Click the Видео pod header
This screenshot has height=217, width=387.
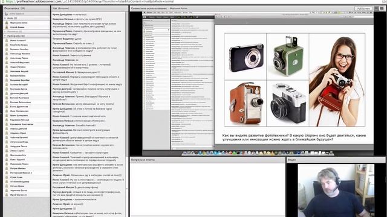pos(336,160)
